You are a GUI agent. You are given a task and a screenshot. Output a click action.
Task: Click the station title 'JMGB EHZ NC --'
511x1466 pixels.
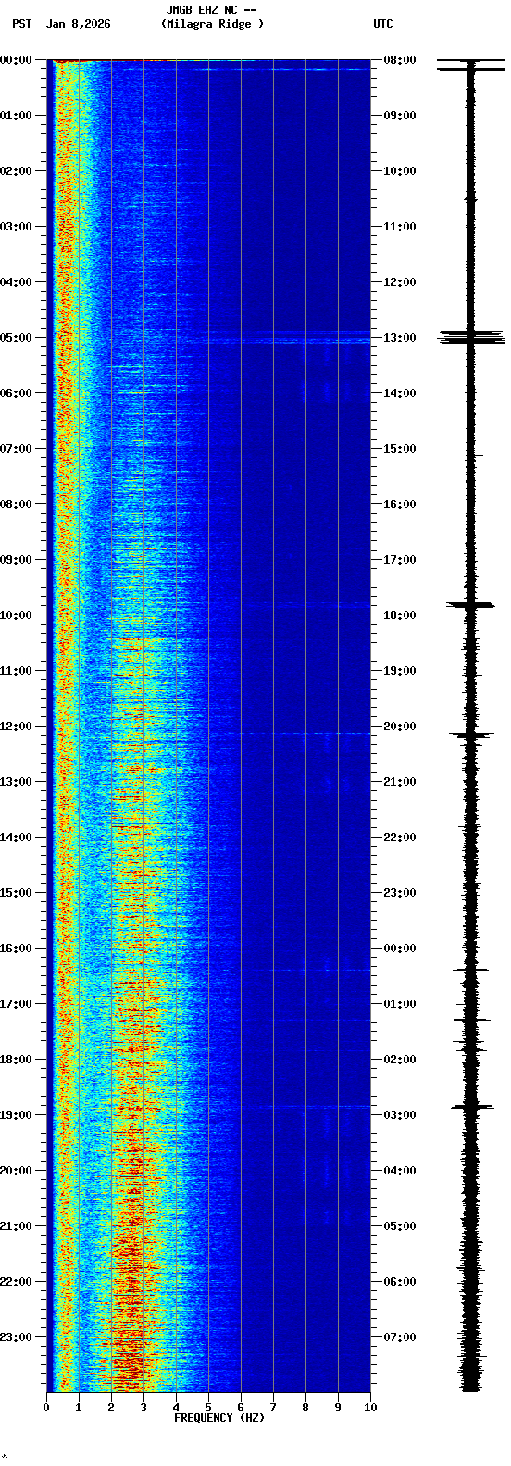coord(211,10)
